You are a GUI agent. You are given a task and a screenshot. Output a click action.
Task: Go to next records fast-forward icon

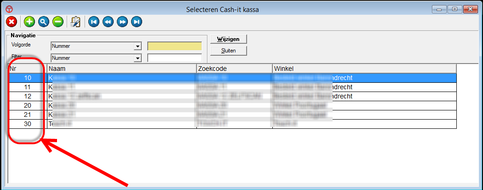122,22
